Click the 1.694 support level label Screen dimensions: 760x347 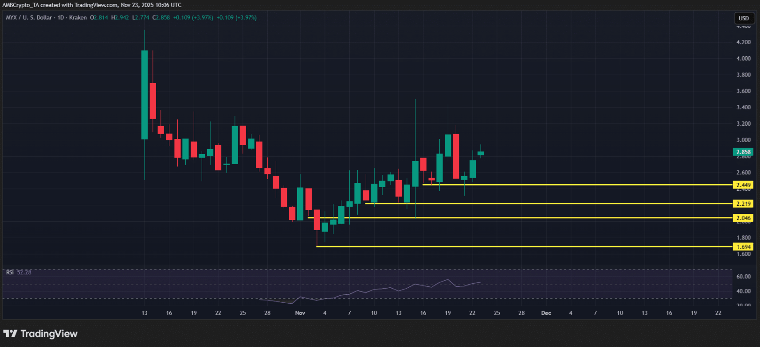point(743,247)
